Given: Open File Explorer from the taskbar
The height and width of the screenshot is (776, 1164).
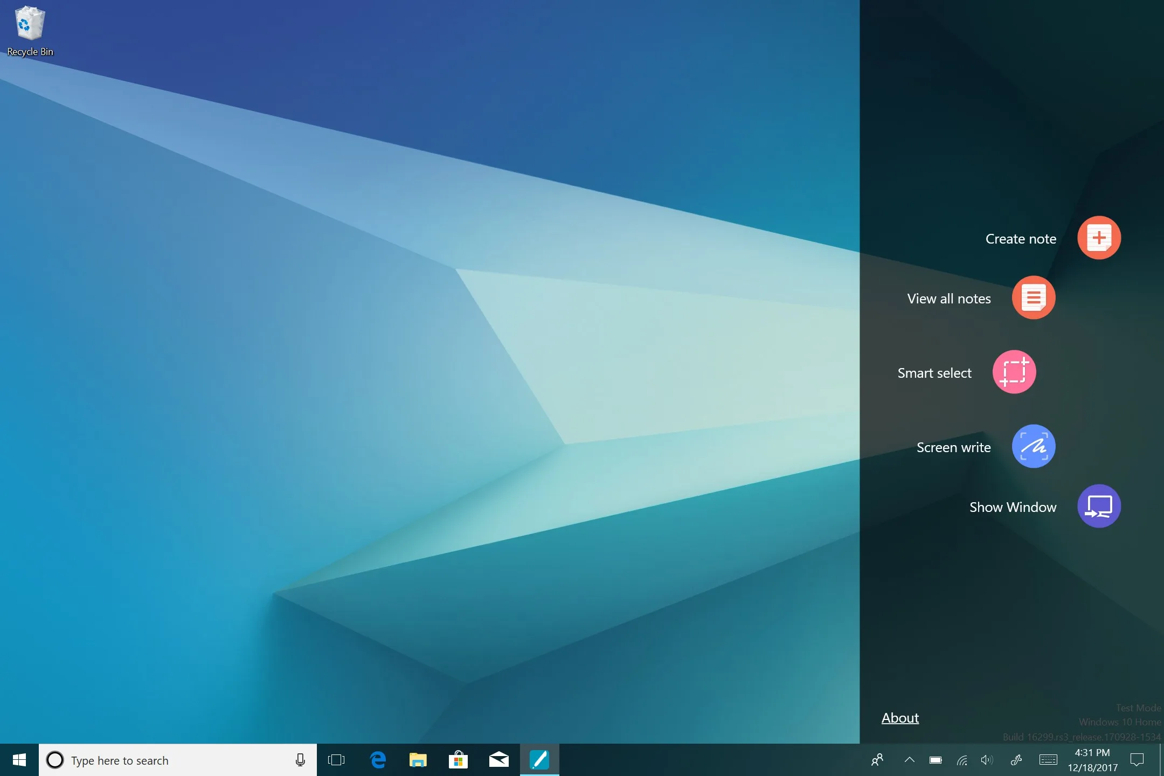Looking at the screenshot, I should [418, 760].
